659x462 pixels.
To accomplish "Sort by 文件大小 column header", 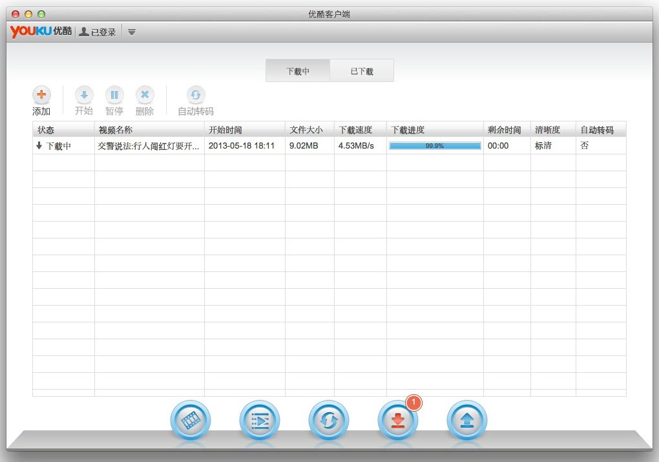I will (x=309, y=130).
